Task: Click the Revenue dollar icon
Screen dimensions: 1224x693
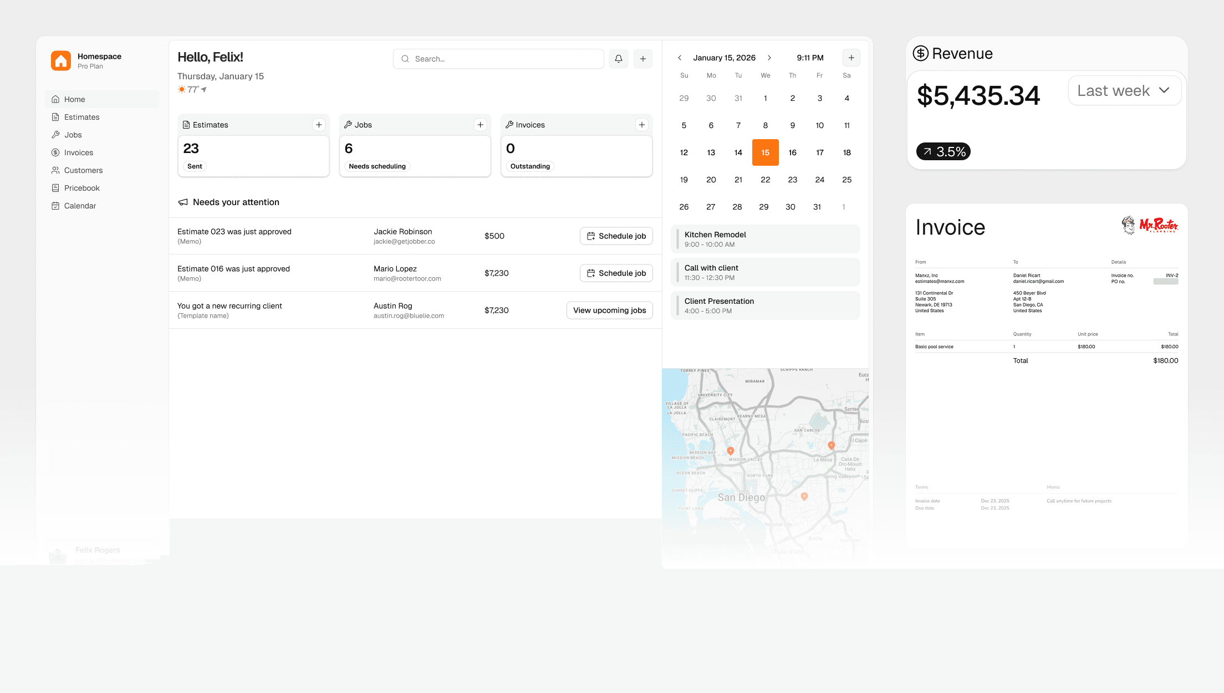Action: click(x=920, y=53)
